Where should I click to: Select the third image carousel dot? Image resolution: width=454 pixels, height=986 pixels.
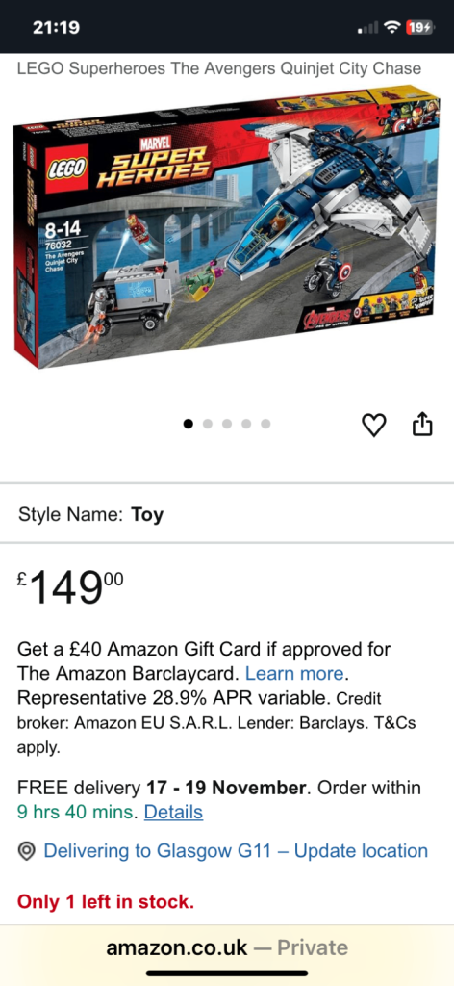point(227,424)
